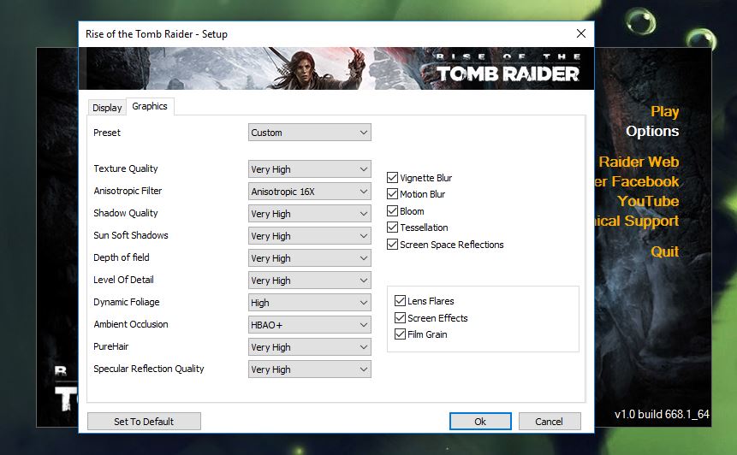
Task: Expand the Level Of Detail dropdown
Action: [309, 281]
